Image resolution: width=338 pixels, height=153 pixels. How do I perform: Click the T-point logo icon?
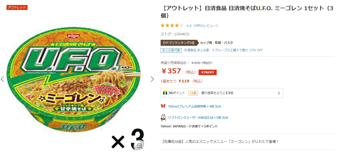coord(165,93)
